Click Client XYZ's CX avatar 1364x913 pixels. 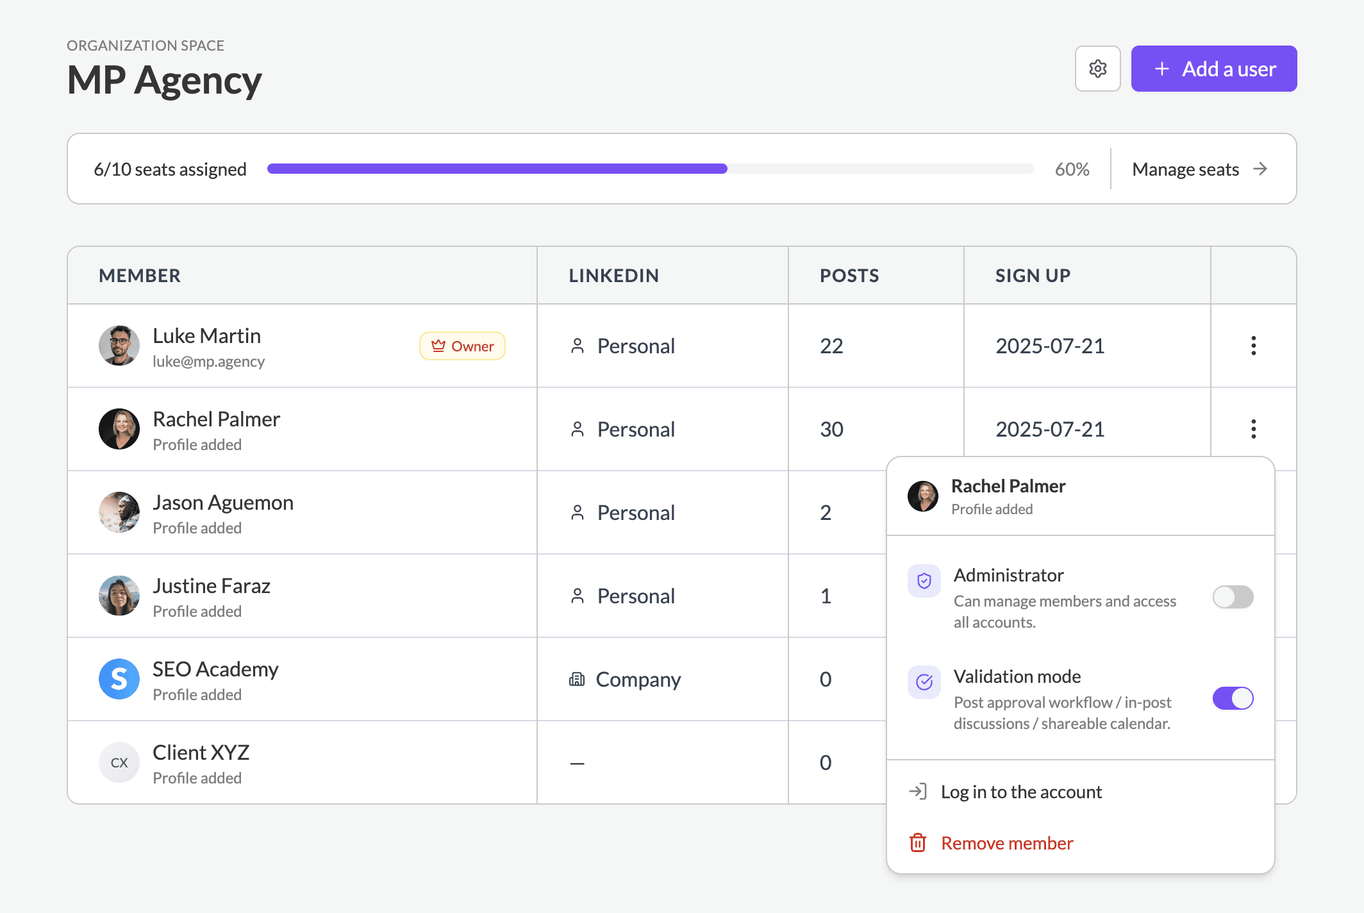(119, 762)
